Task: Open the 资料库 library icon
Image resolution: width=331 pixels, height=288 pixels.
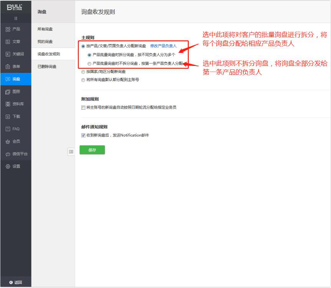Action: 8,104
